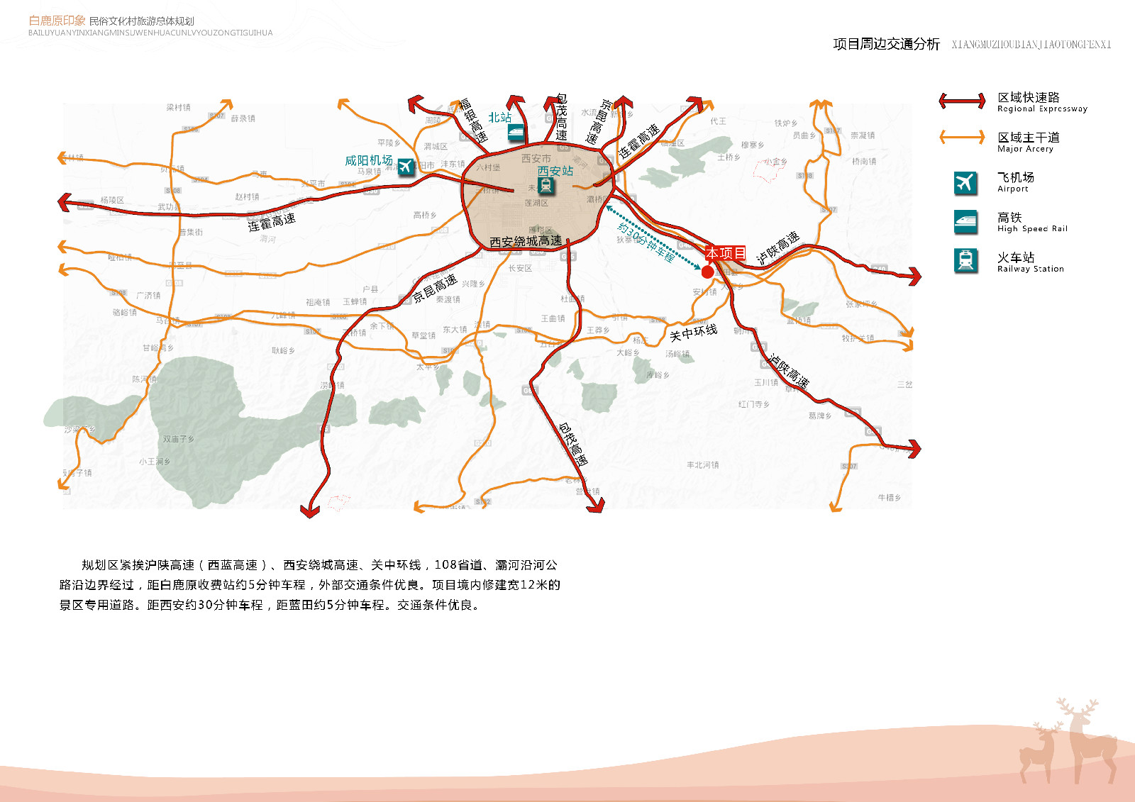Click the 双庙子乡 label

(x=178, y=439)
